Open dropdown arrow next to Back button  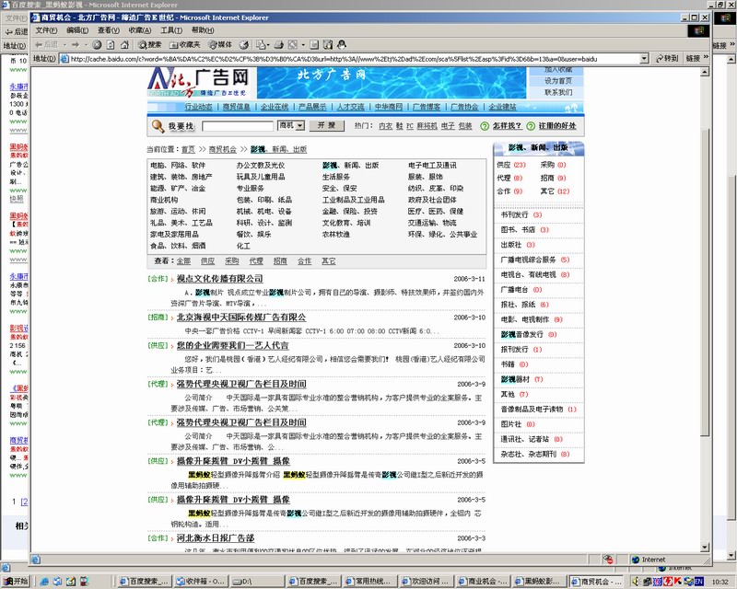(x=64, y=45)
